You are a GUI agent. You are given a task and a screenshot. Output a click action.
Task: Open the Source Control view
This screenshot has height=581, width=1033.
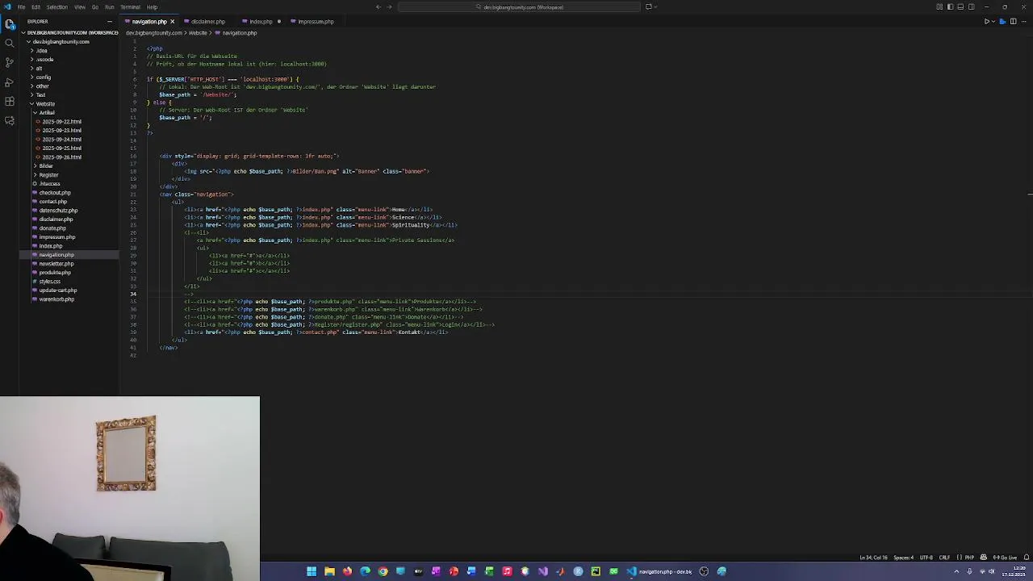tap(10, 62)
